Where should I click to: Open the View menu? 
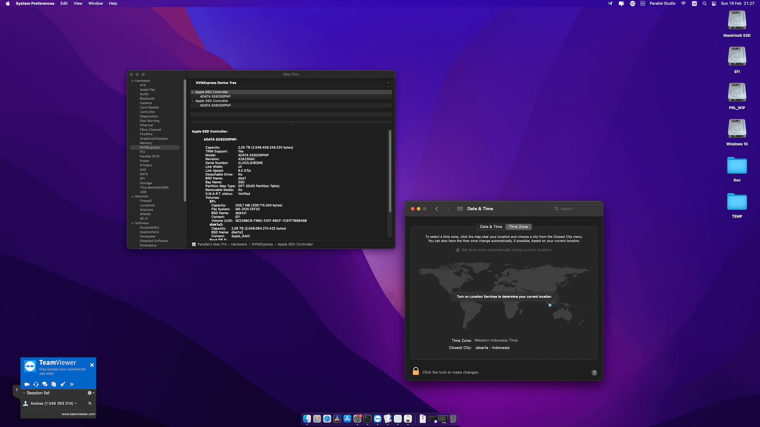(78, 4)
